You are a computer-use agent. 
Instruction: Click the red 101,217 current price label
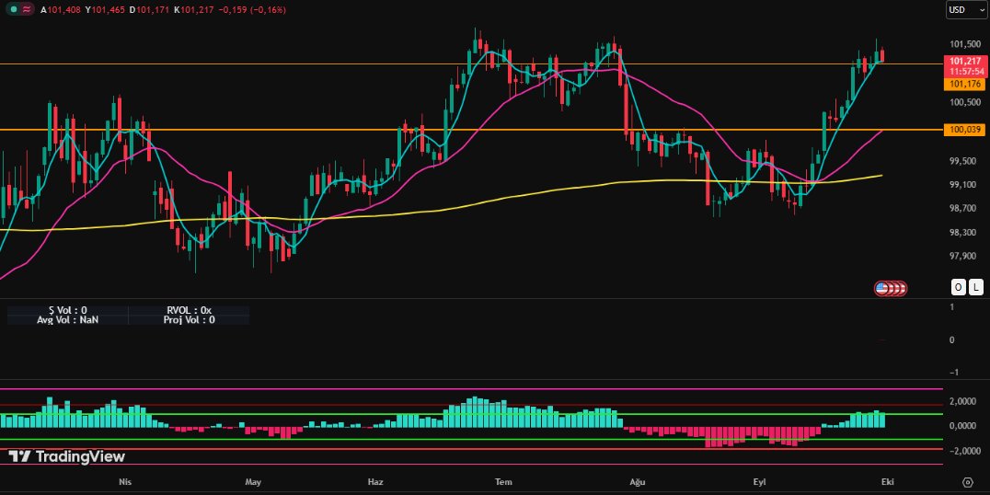tap(965, 62)
